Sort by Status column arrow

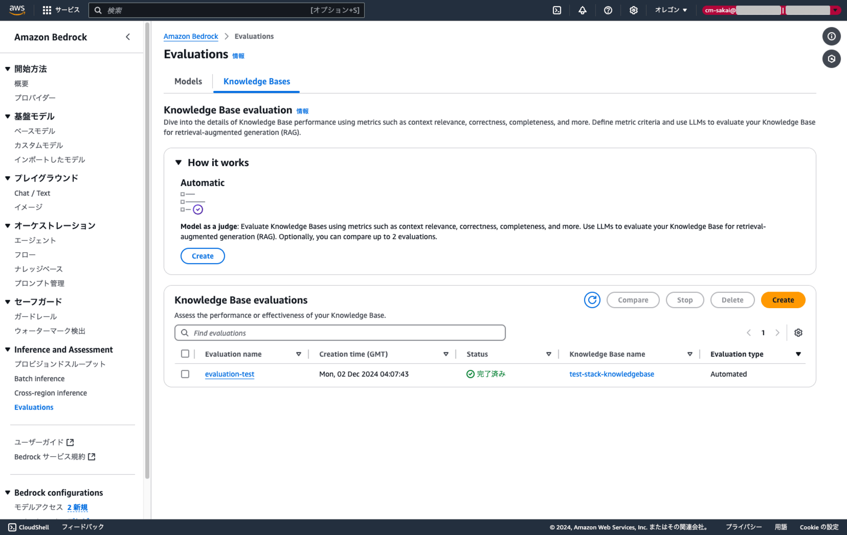[548, 354]
